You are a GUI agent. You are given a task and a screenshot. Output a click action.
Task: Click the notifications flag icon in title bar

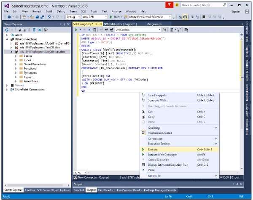pyautogui.click(x=169, y=5)
